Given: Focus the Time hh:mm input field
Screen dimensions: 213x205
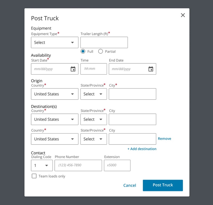Looking at the screenshot, I should click(93, 69).
